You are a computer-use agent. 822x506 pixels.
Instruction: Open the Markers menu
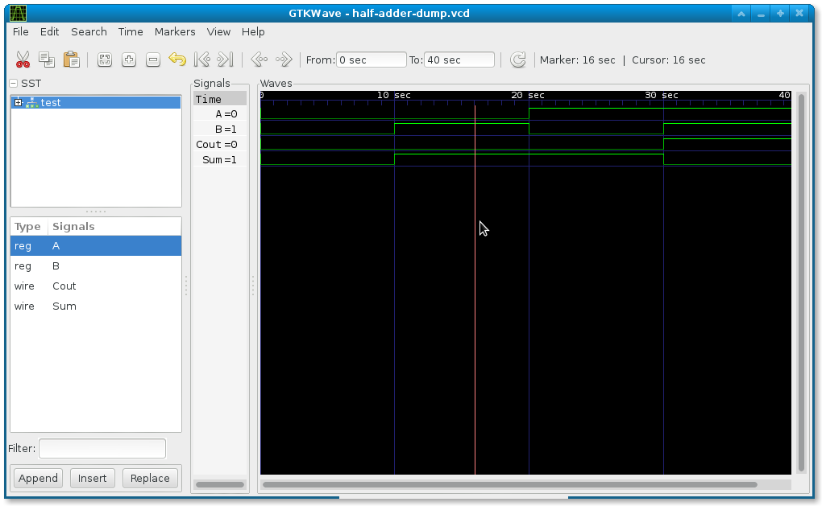tap(175, 32)
